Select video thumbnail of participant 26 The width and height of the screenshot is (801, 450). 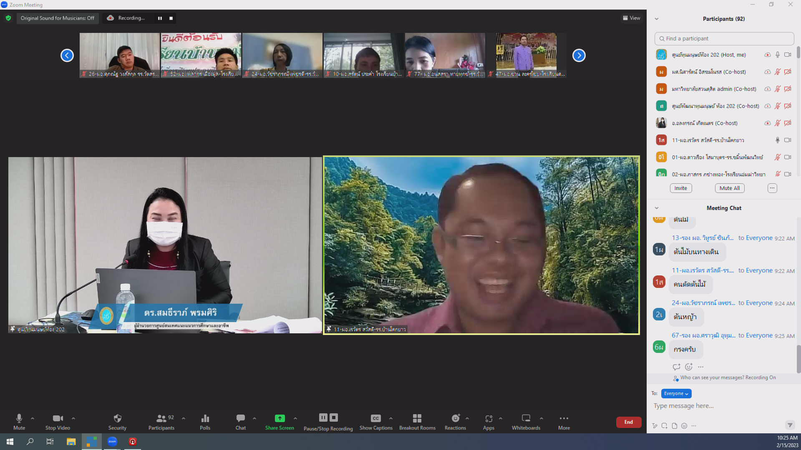120,55
